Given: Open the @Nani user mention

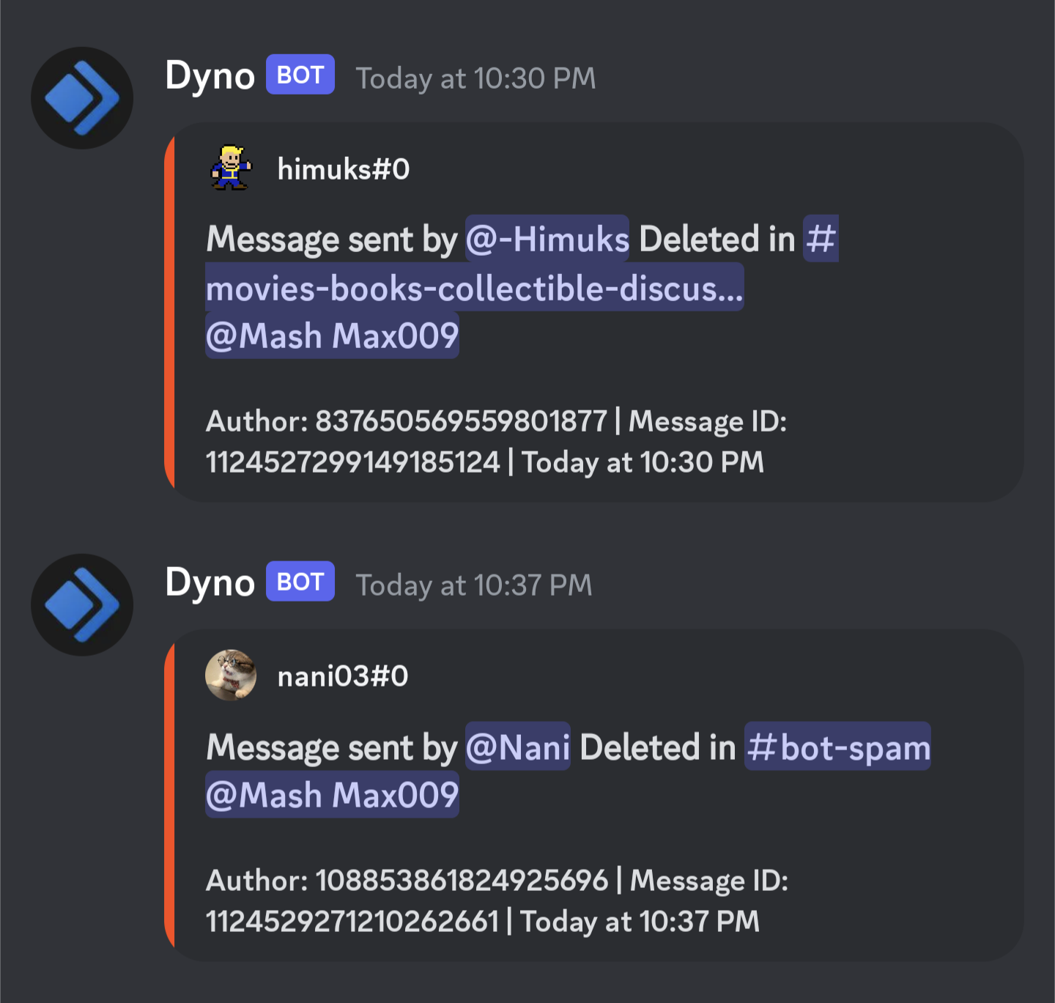Looking at the screenshot, I should tap(518, 747).
